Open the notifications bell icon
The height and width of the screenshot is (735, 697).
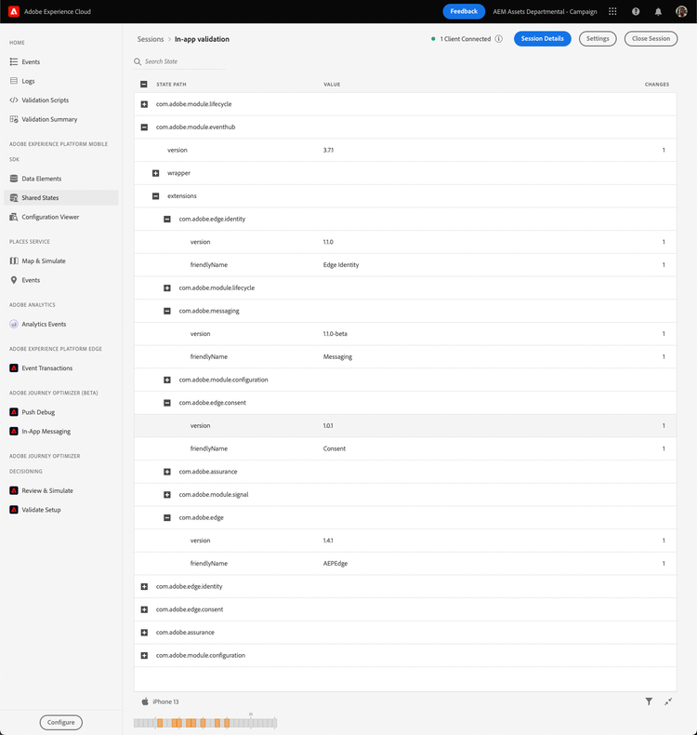(658, 11)
